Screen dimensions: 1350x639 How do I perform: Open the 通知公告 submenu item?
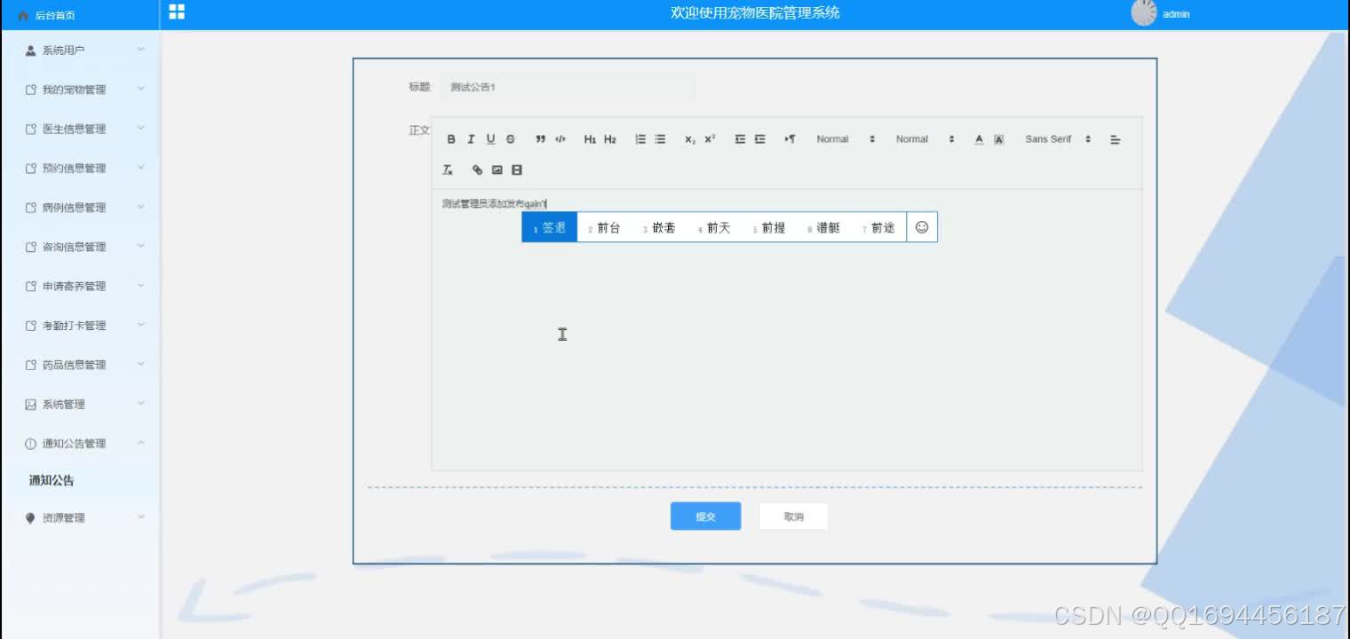[52, 480]
